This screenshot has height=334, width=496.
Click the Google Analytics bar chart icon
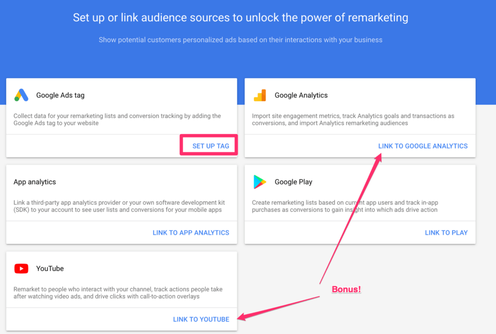click(x=260, y=95)
